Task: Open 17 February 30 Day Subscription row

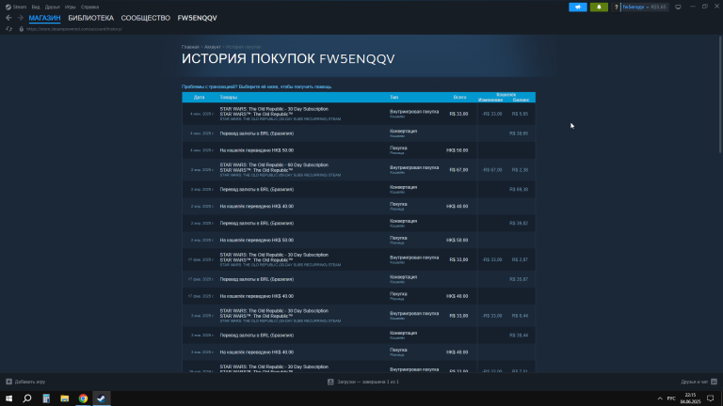Action: [359, 259]
